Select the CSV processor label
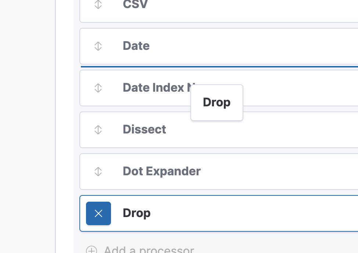The height and width of the screenshot is (253, 358). click(135, 5)
